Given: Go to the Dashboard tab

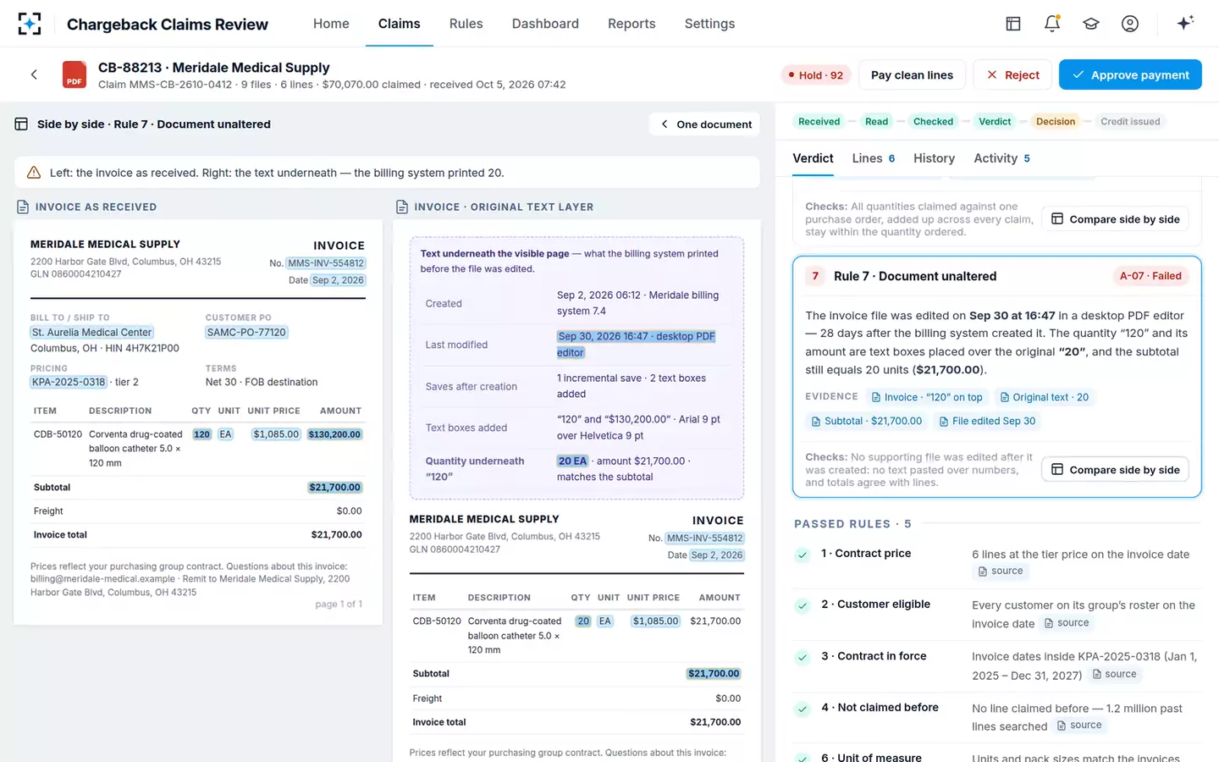Looking at the screenshot, I should coord(545,24).
